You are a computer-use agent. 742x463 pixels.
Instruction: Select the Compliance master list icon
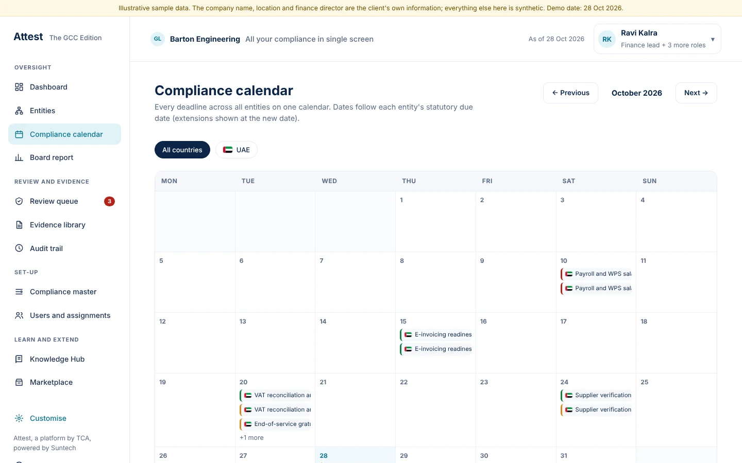(19, 292)
